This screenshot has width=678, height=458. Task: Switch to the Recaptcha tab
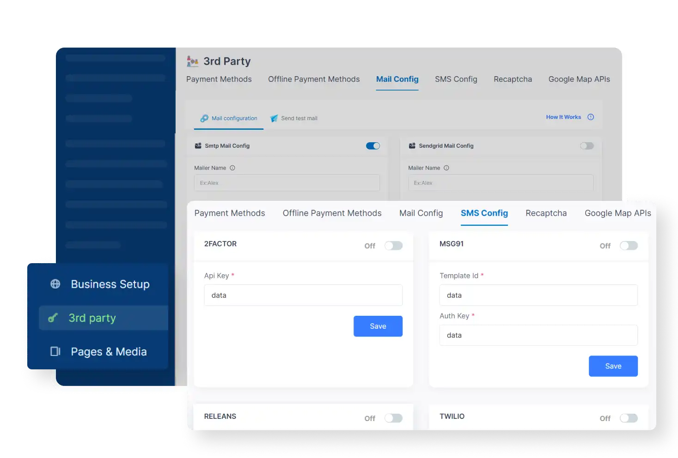(x=546, y=213)
